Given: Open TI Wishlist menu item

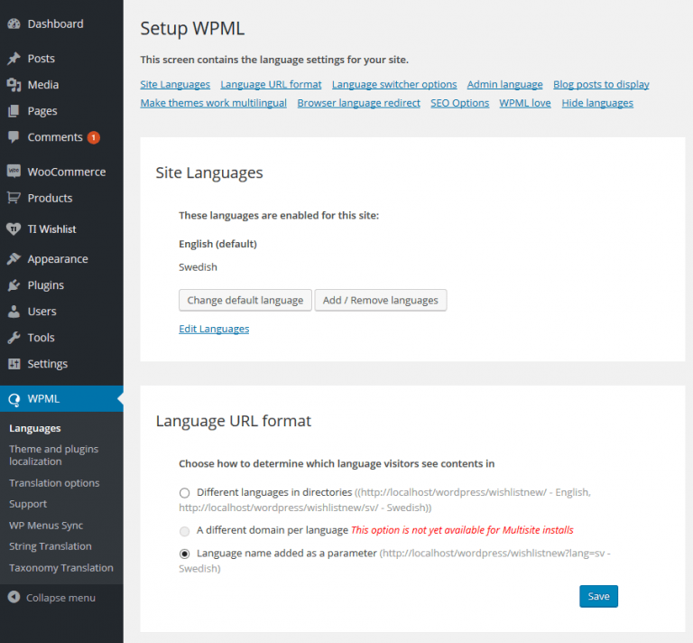Looking at the screenshot, I should [51, 229].
